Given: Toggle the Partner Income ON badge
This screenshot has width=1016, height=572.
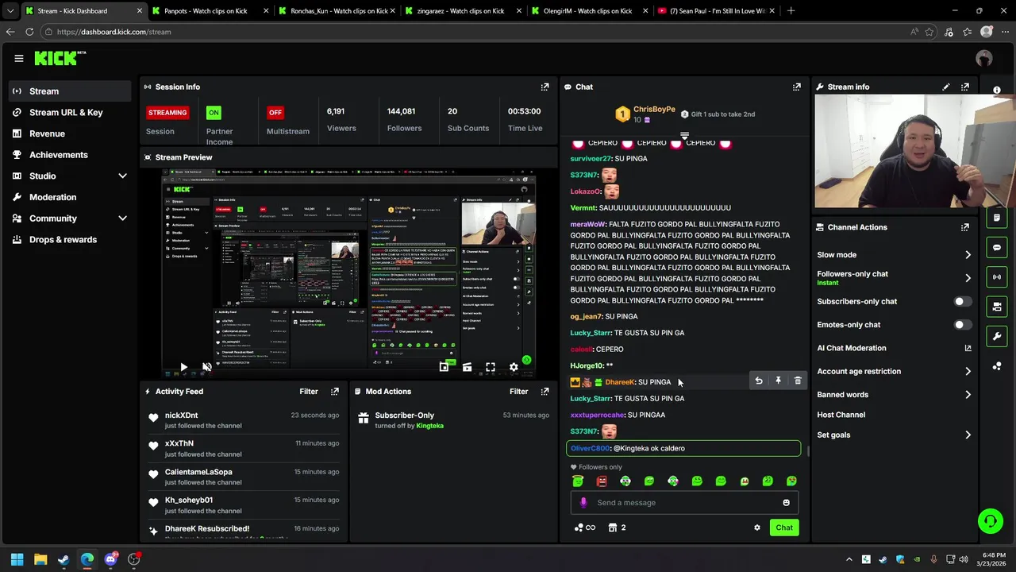Looking at the screenshot, I should click(214, 113).
